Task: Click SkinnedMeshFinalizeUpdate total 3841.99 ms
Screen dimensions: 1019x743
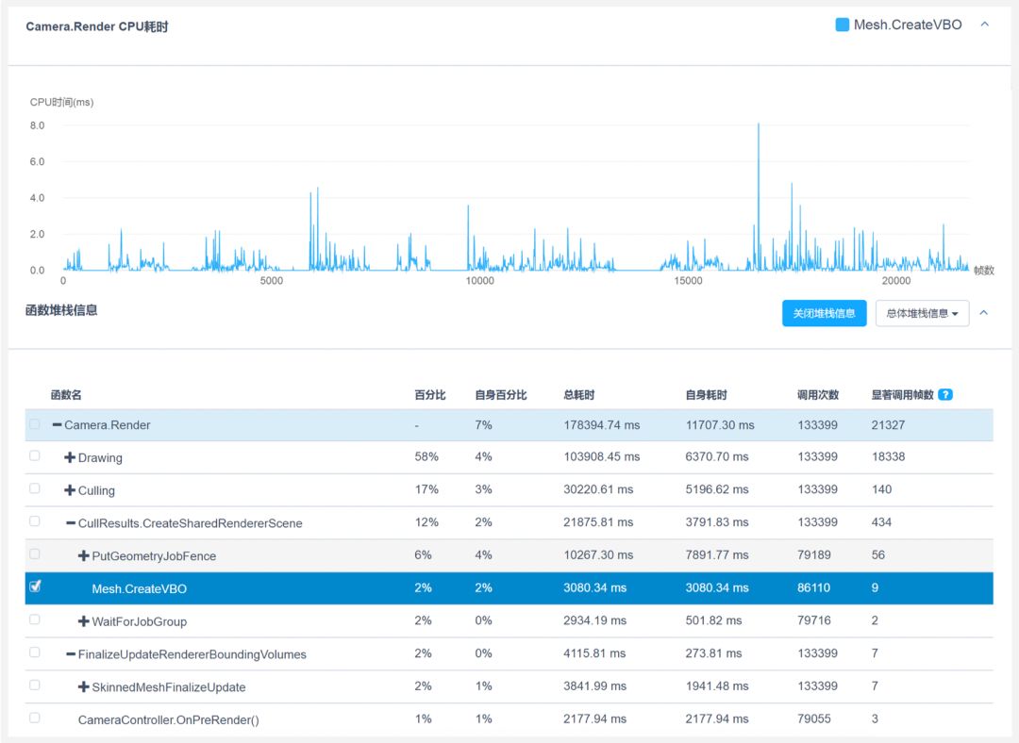Action: point(594,685)
